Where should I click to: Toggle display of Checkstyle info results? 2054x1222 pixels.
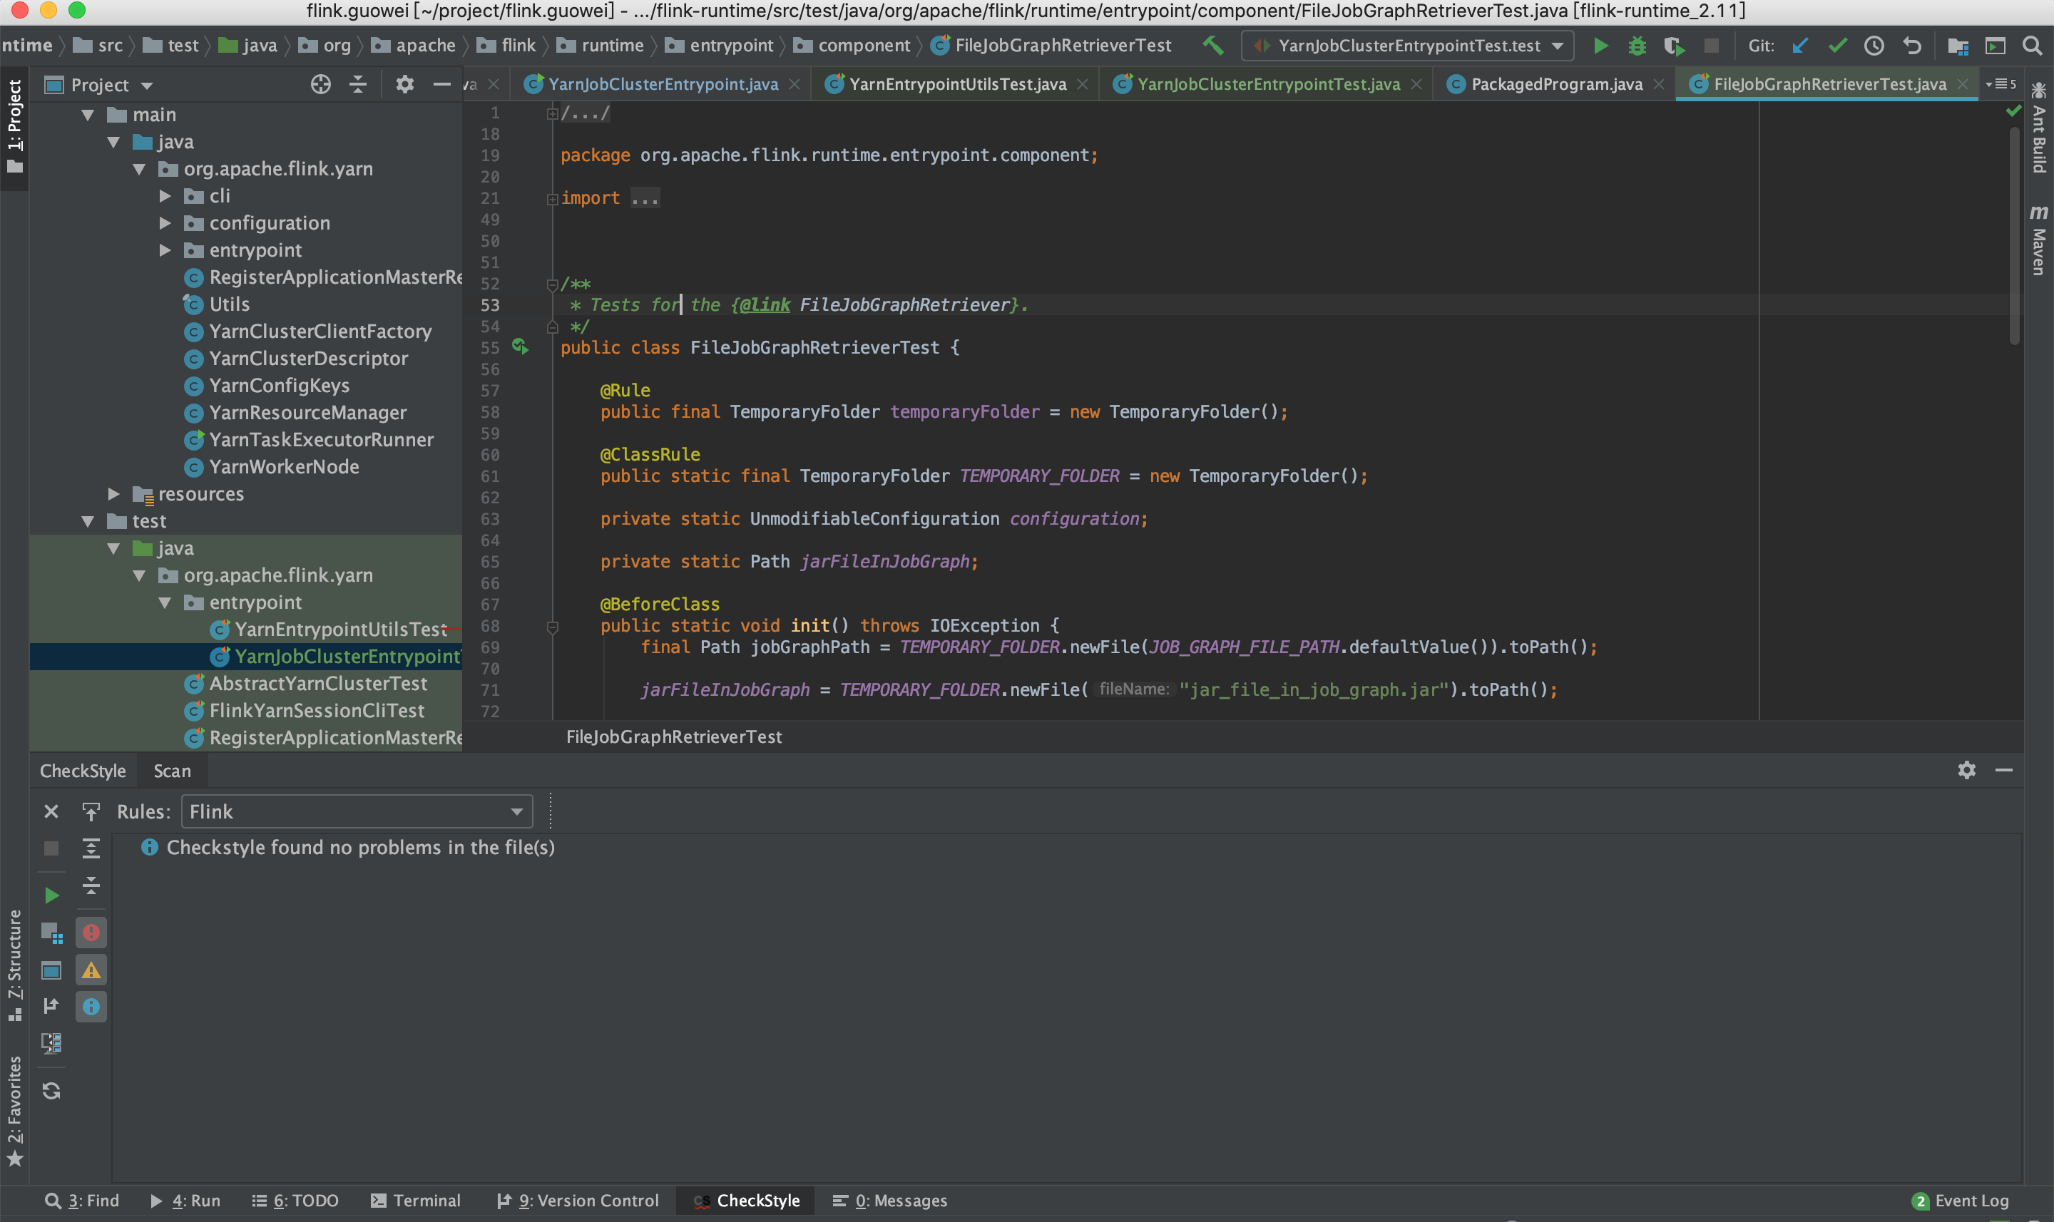pos(91,1006)
